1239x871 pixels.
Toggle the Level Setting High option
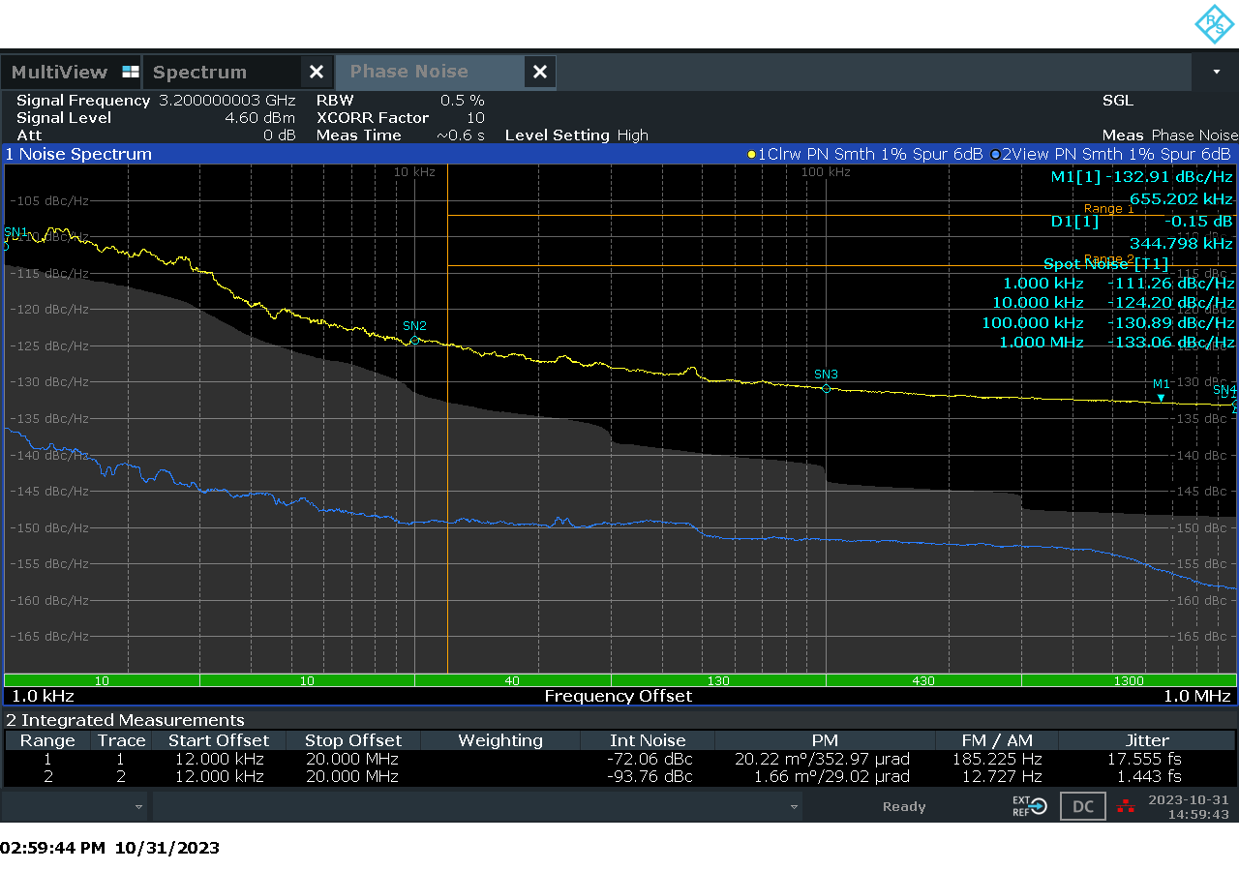tap(577, 135)
